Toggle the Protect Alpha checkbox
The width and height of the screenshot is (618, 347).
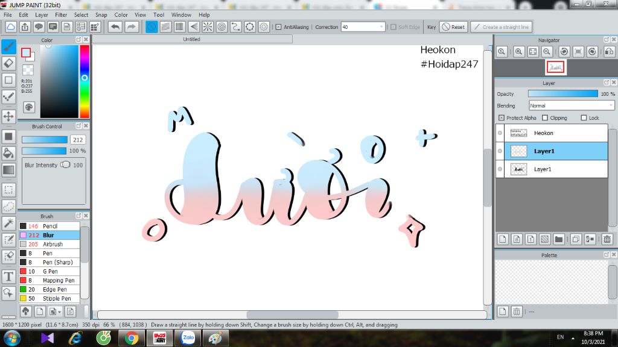[x=502, y=117]
